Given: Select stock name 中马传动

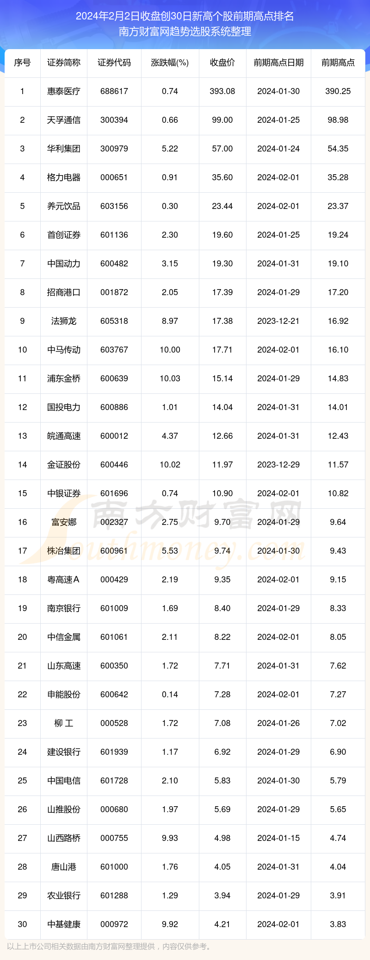Looking at the screenshot, I should [x=64, y=350].
